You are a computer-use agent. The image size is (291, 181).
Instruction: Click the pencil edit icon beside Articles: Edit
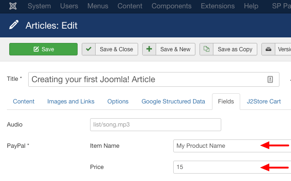(x=14, y=24)
